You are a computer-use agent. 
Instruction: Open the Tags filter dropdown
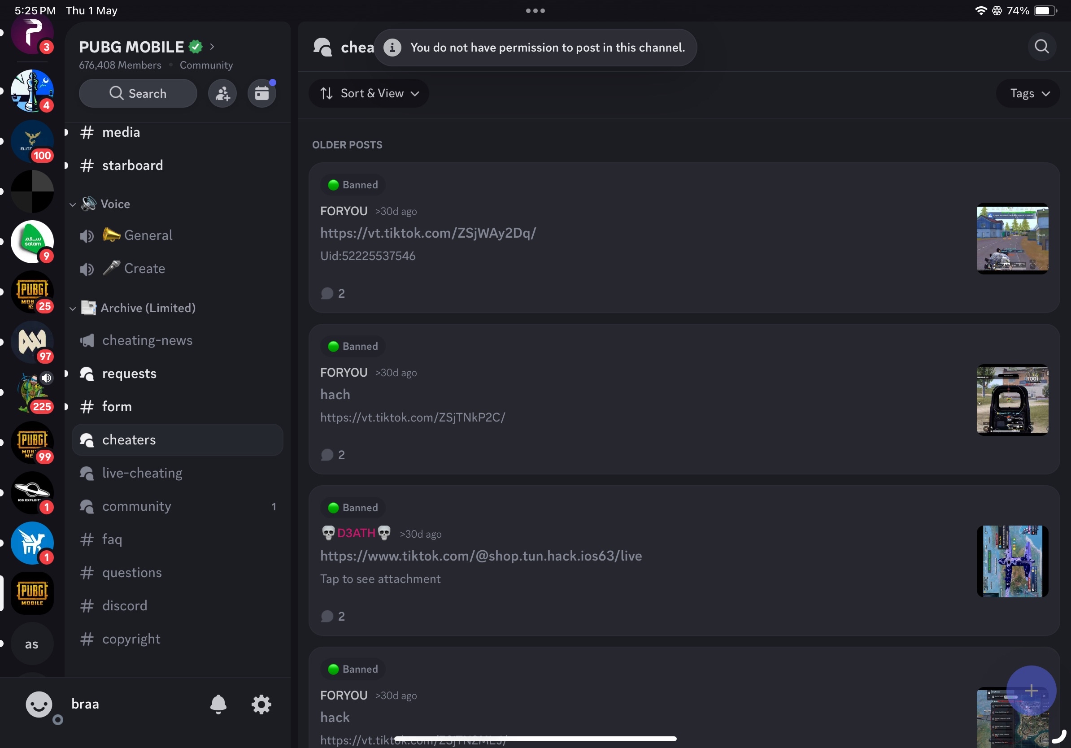1027,94
